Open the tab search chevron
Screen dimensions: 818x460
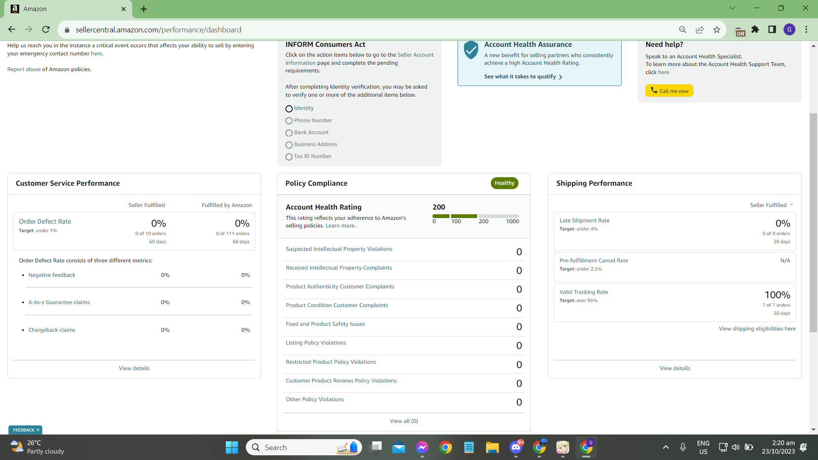tap(732, 8)
